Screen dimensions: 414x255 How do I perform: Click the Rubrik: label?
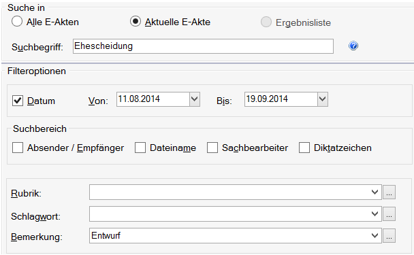click(x=26, y=193)
